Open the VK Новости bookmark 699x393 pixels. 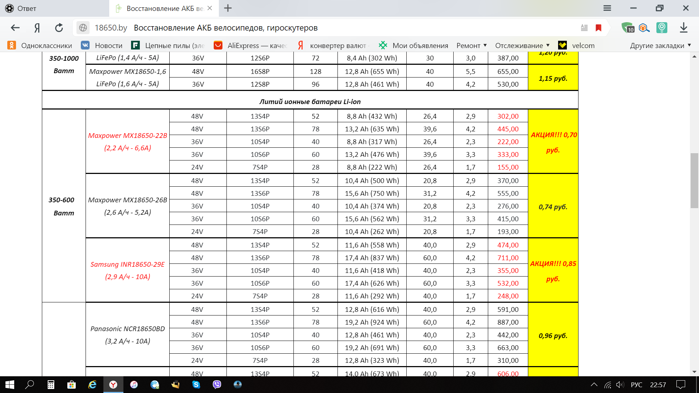click(x=102, y=45)
